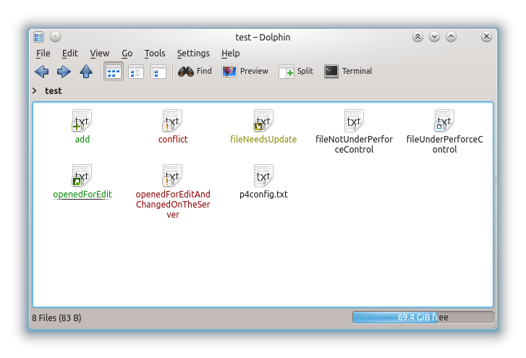
Task: Click the test breadcrumb folder
Action: click(x=54, y=91)
